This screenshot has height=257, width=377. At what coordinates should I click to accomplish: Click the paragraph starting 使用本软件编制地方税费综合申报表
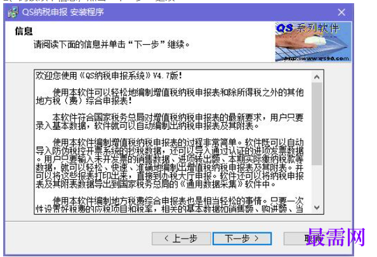point(169,205)
